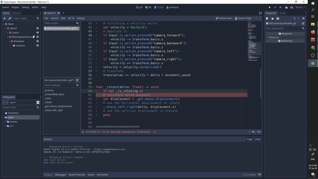Image resolution: width=318 pixels, height=179 pixels.
Task: Open renderer GLES3 dropdown
Action: tap(300, 7)
